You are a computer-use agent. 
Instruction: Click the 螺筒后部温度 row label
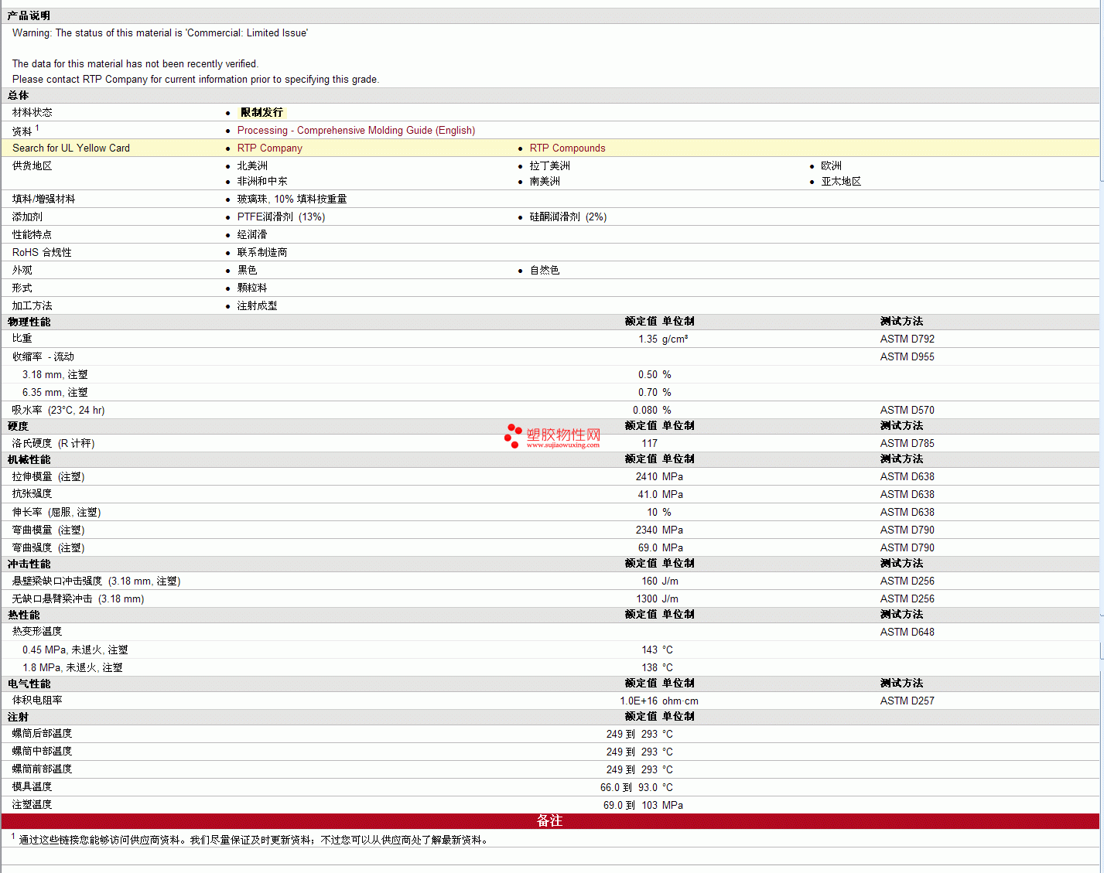(x=42, y=734)
